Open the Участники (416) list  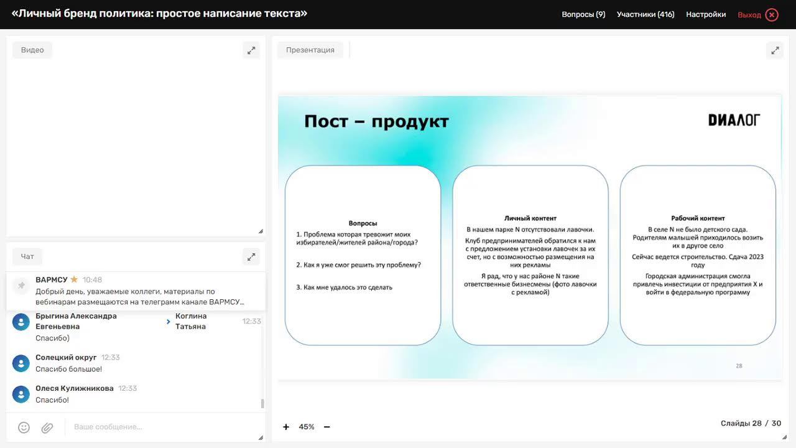pos(646,14)
